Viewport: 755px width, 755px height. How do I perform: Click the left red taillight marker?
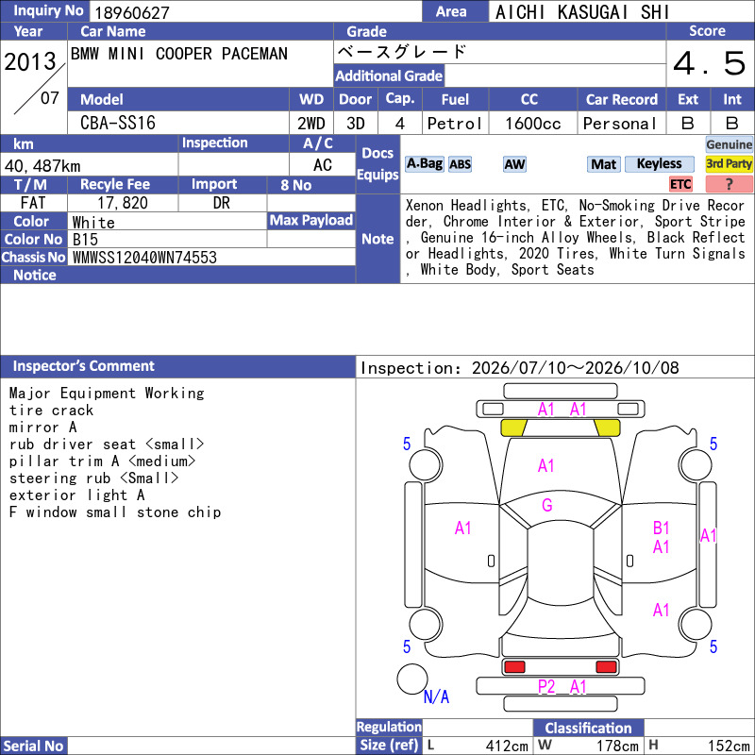click(514, 667)
